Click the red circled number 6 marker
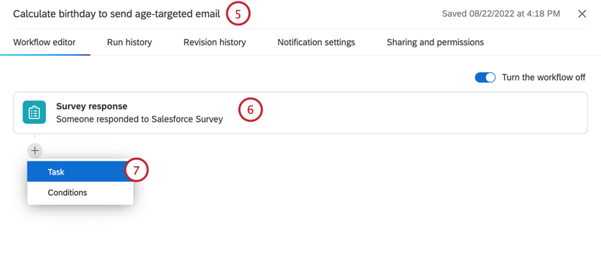This screenshot has height=266, width=601. coord(251,110)
